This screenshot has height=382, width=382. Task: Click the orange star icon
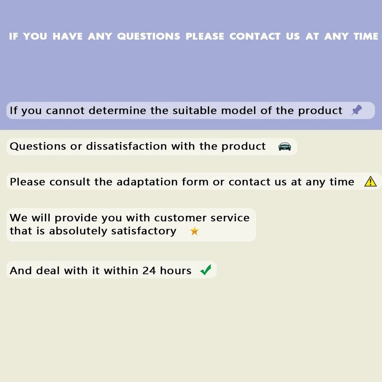coord(195,231)
